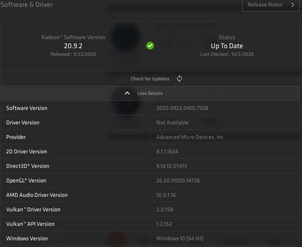Select the Radeon Software version 20.9.2
The height and width of the screenshot is (247, 302).
(73, 46)
